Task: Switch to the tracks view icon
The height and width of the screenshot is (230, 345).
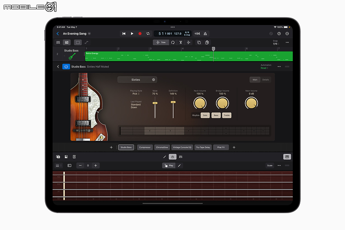Action: [x=67, y=42]
